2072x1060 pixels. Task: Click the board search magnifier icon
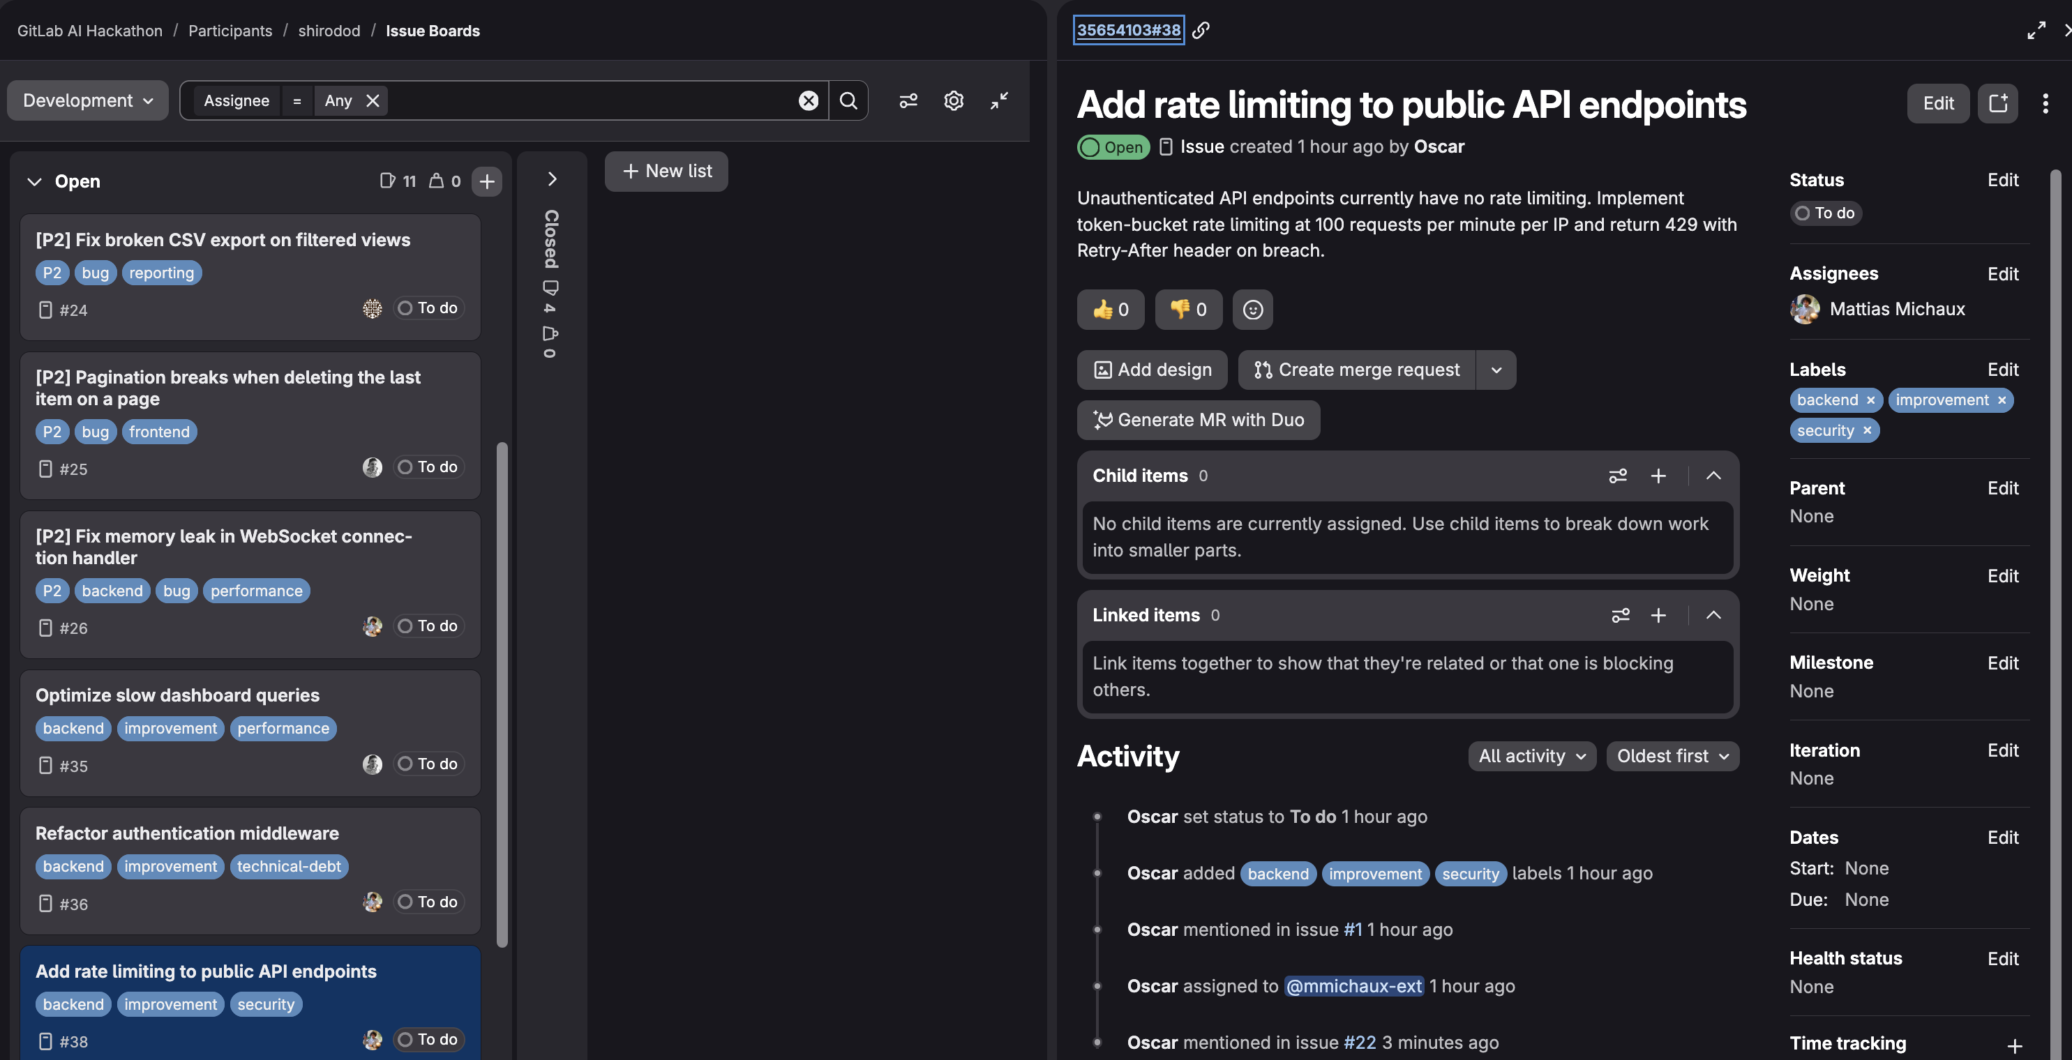coord(848,100)
